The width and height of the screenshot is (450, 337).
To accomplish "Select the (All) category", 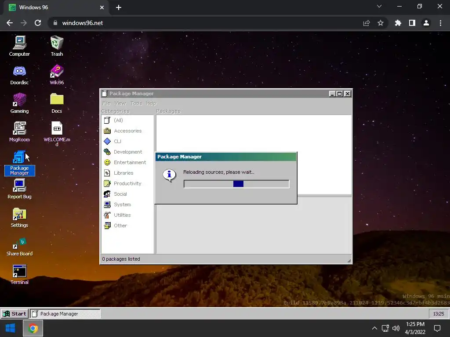I will (x=127, y=120).
